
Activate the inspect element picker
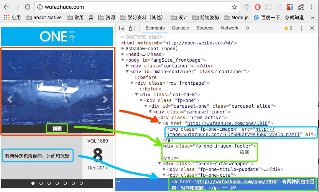pos(122,28)
